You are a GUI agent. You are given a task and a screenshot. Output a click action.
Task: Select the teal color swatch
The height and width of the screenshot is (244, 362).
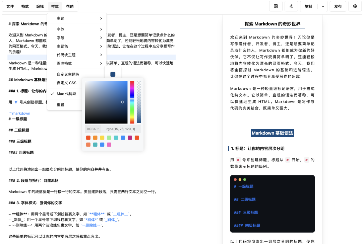(116, 138)
